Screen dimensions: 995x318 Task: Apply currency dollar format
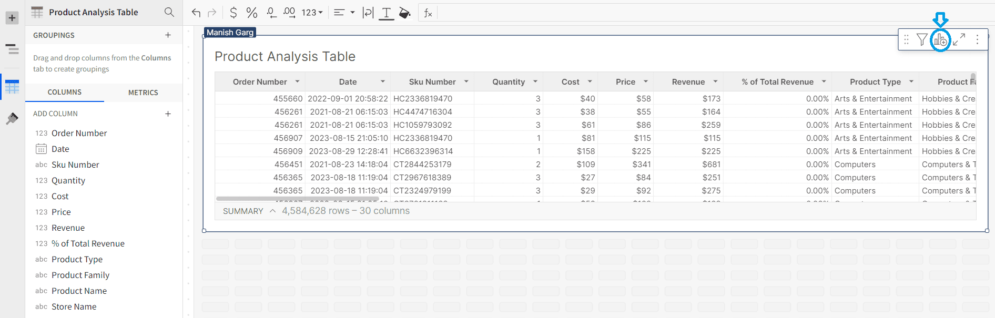point(233,13)
